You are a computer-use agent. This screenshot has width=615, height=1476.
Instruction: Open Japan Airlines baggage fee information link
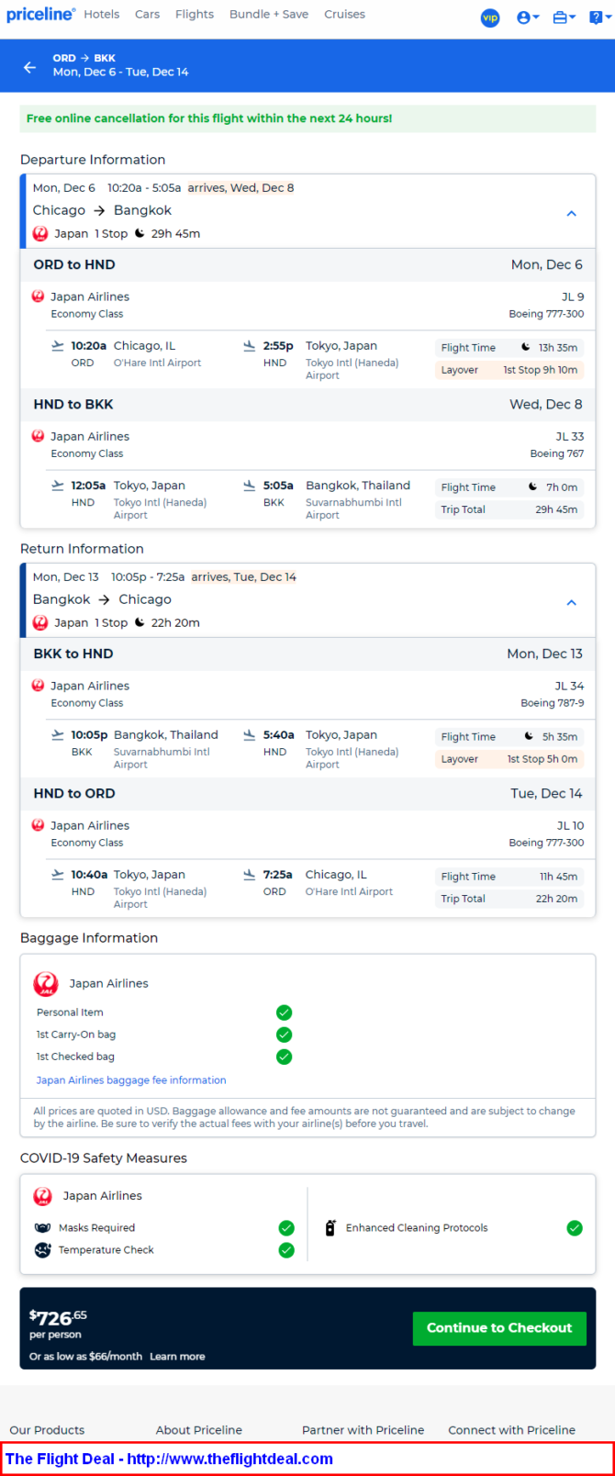131,1080
